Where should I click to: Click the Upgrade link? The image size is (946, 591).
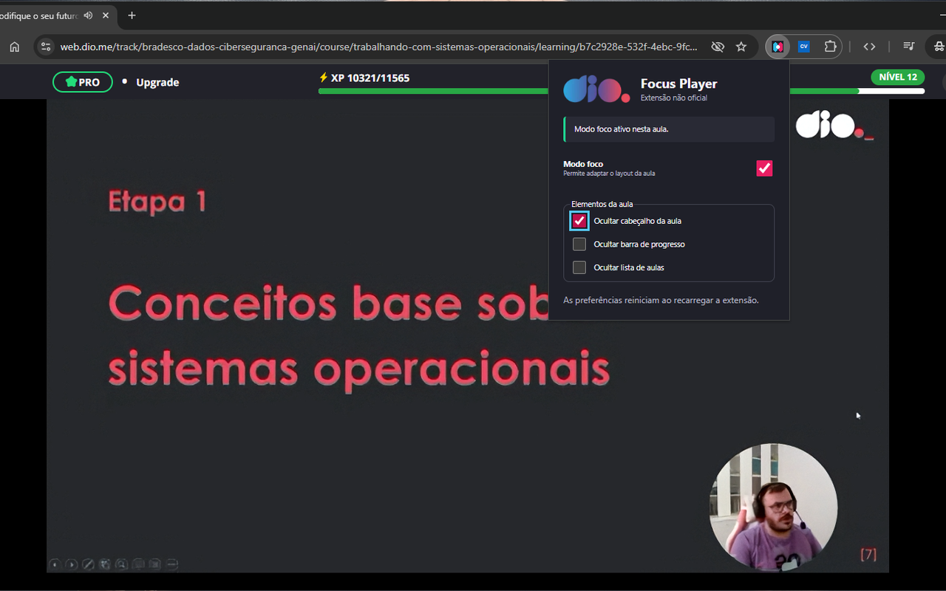pos(157,82)
